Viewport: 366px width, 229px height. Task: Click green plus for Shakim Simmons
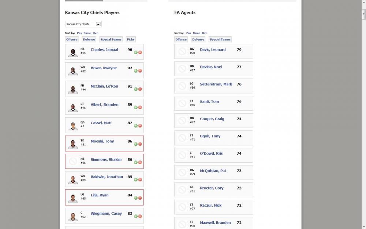pyautogui.click(x=136, y=162)
